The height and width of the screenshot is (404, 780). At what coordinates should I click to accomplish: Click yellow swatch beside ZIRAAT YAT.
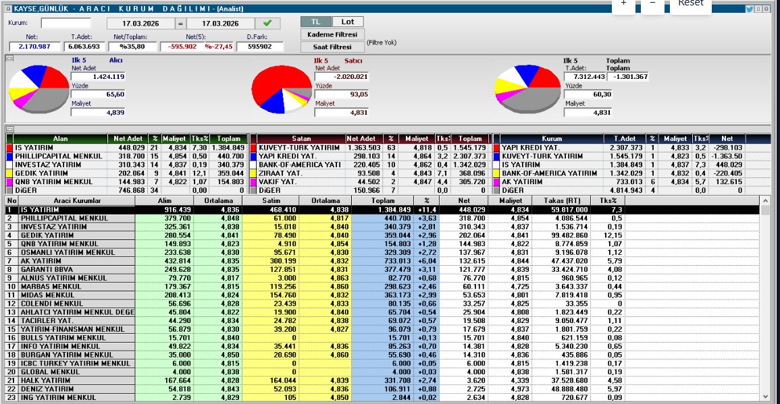point(253,173)
